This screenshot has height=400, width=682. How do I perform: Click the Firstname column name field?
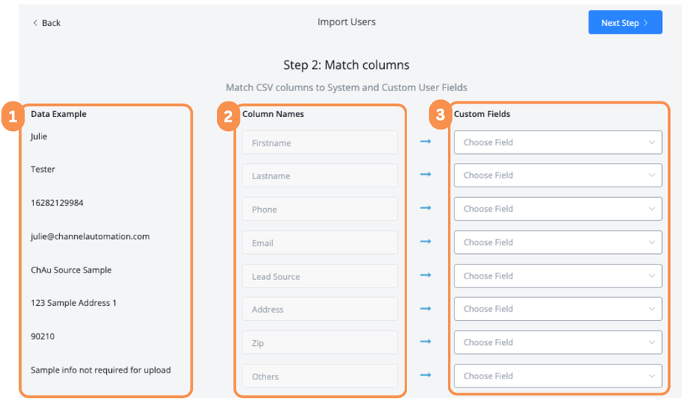click(320, 143)
